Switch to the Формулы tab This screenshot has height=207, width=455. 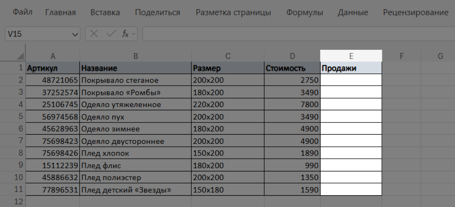coord(304,12)
